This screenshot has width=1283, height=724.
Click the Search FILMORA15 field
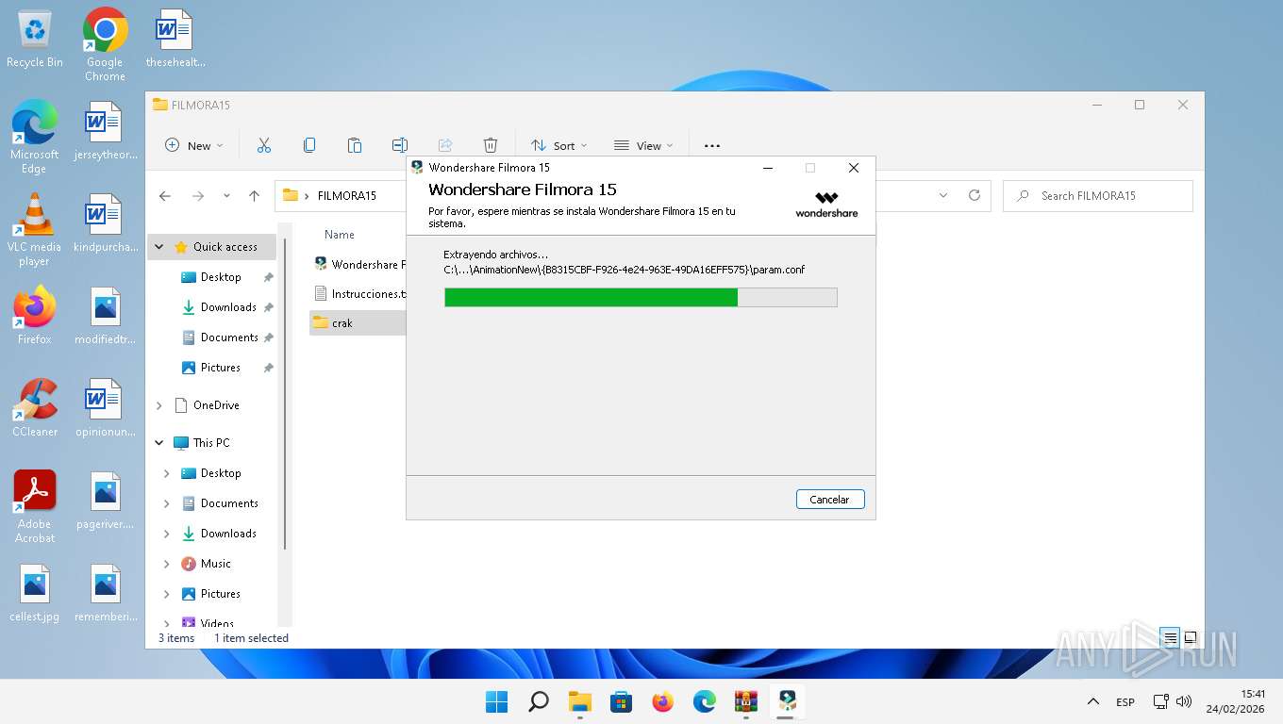[1098, 195]
